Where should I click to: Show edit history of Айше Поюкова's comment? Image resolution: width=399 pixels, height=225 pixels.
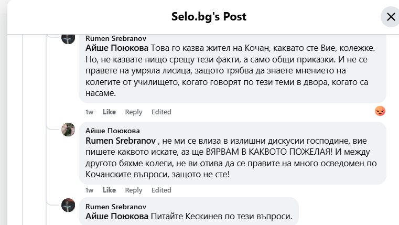click(x=161, y=190)
